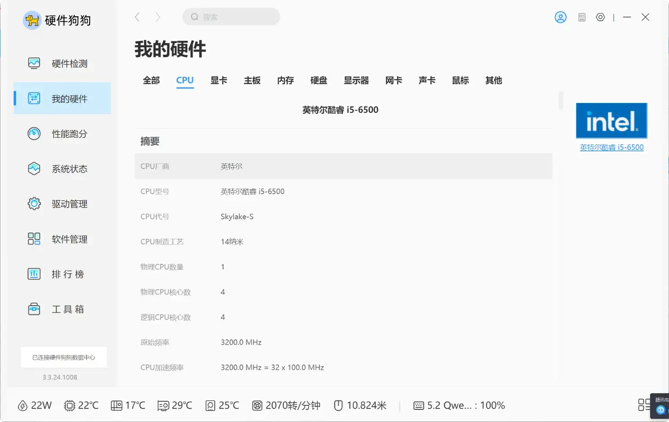Open the 系统状态 system status panel
Image resolution: width=669 pixels, height=422 pixels.
tap(62, 169)
